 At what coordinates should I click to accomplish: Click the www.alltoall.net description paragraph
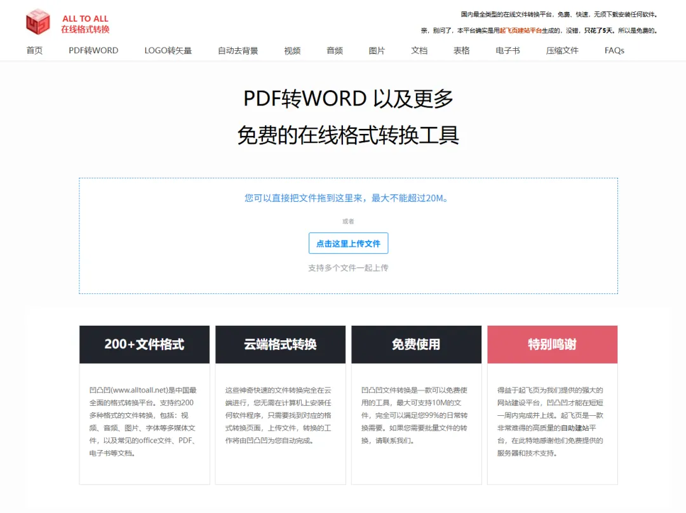(x=143, y=422)
